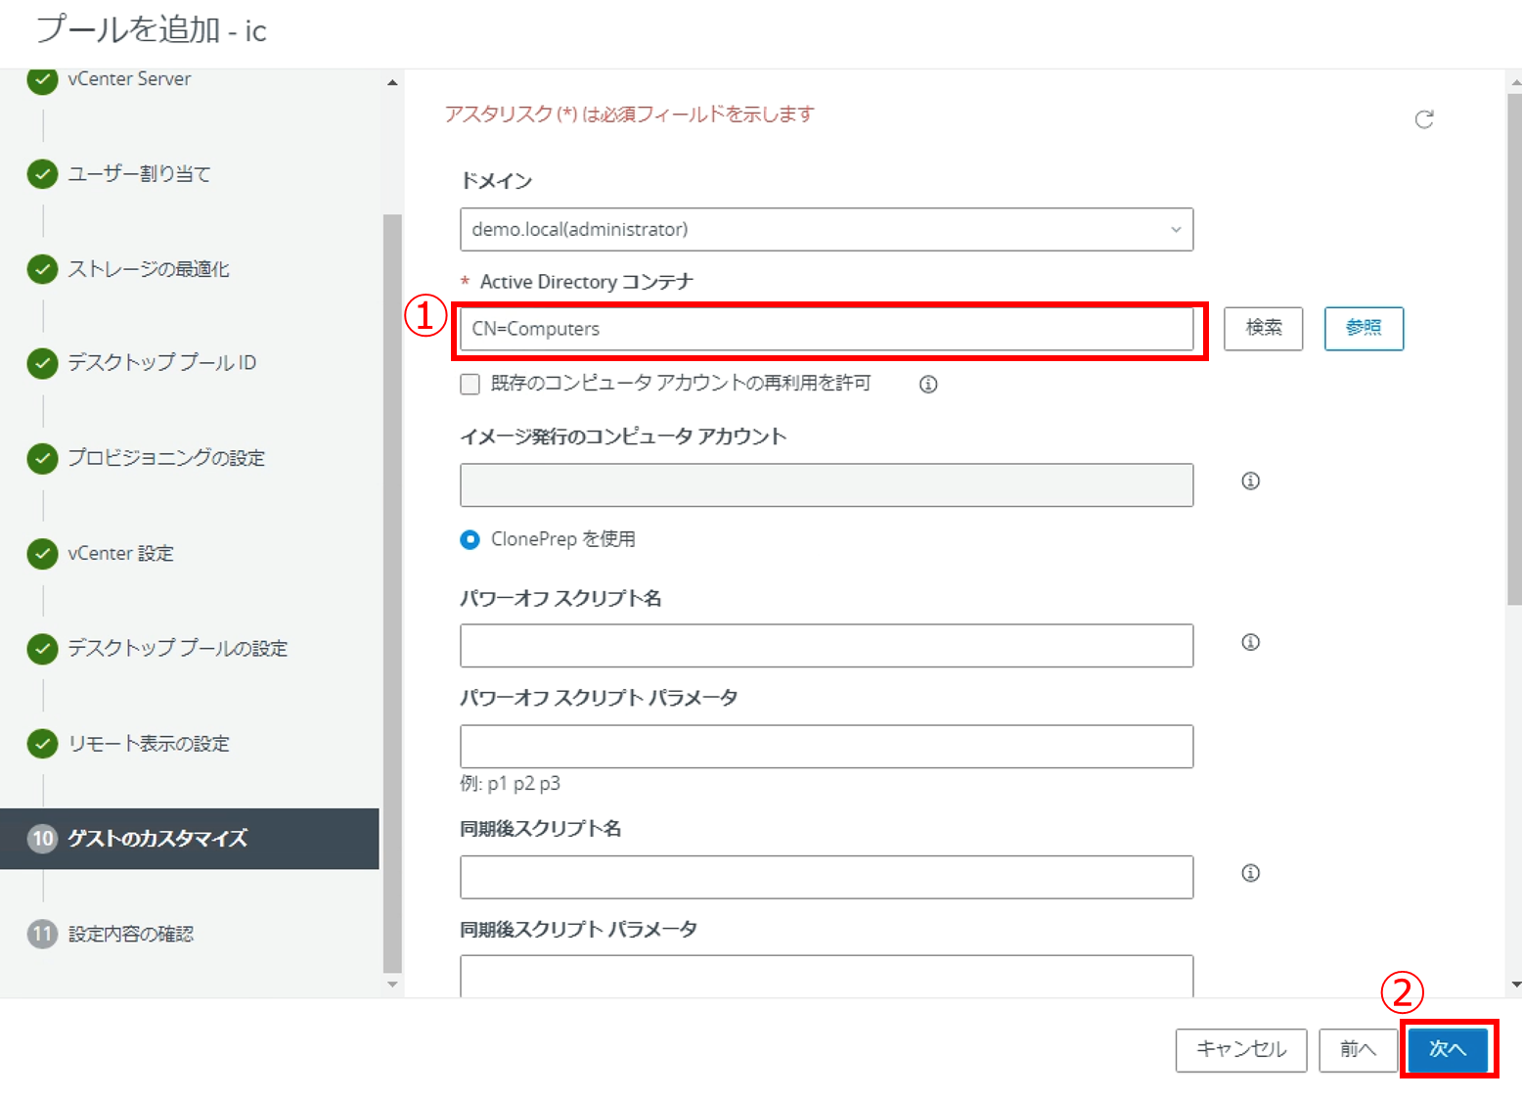1522x1101 pixels.
Task: Go to the ユーザー割り当て step
Action: [139, 174]
